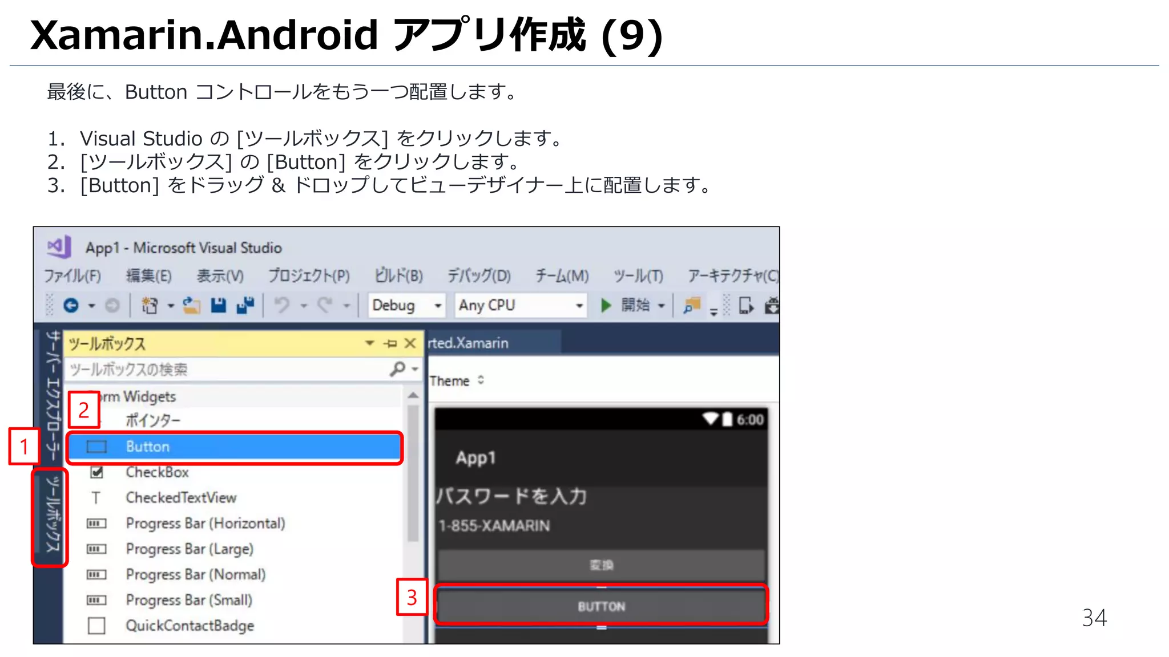Click the サーバー エクスプローラー side tab
The height and width of the screenshot is (657, 1169).
(x=53, y=396)
